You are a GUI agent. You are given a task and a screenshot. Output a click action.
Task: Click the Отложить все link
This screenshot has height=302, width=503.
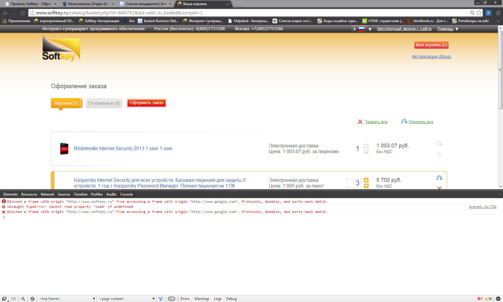click(x=421, y=122)
